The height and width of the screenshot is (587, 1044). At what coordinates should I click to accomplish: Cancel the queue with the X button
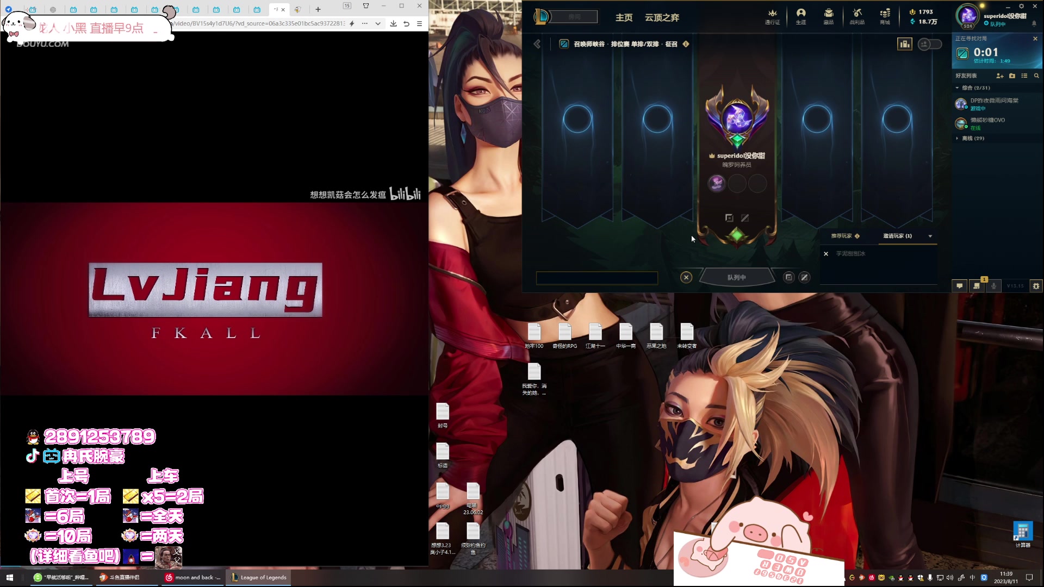tap(686, 277)
